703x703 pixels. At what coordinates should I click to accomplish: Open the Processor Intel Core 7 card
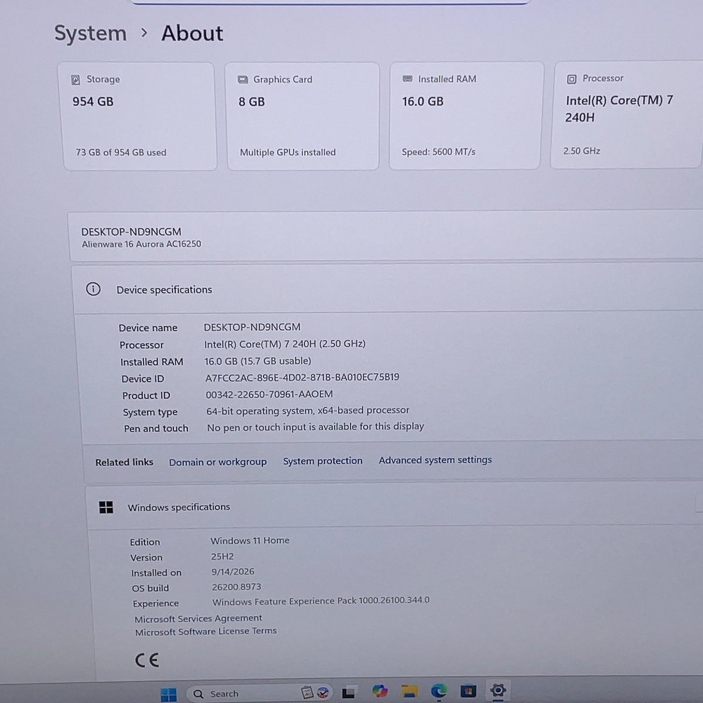click(627, 115)
